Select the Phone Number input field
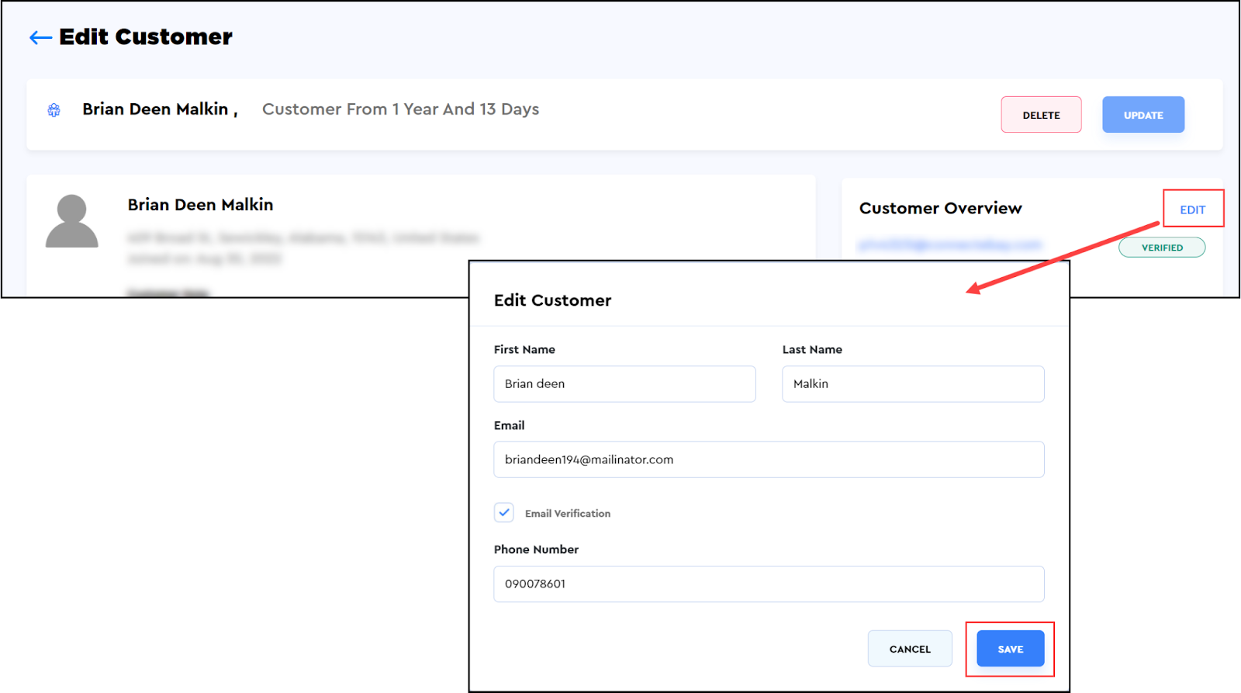The image size is (1241, 693). pos(768,584)
